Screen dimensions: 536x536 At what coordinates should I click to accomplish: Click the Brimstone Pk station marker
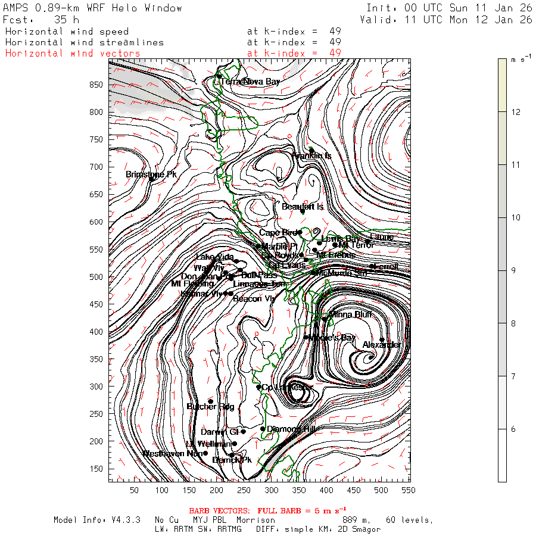point(152,177)
